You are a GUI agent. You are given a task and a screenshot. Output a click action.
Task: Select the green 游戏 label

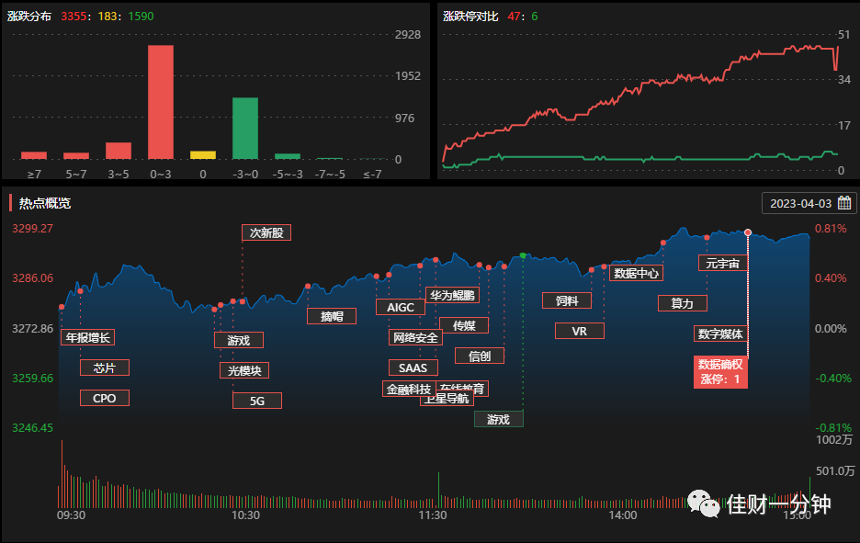tap(499, 419)
